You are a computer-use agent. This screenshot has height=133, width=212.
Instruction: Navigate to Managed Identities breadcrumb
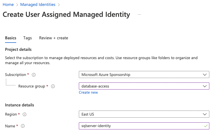coord(37,4)
